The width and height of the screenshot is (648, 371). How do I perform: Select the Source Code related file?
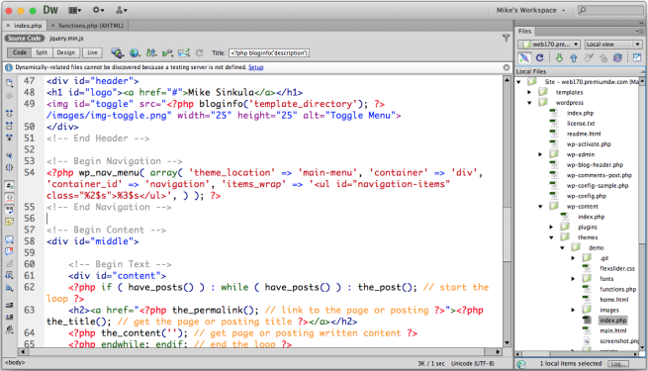(x=25, y=38)
